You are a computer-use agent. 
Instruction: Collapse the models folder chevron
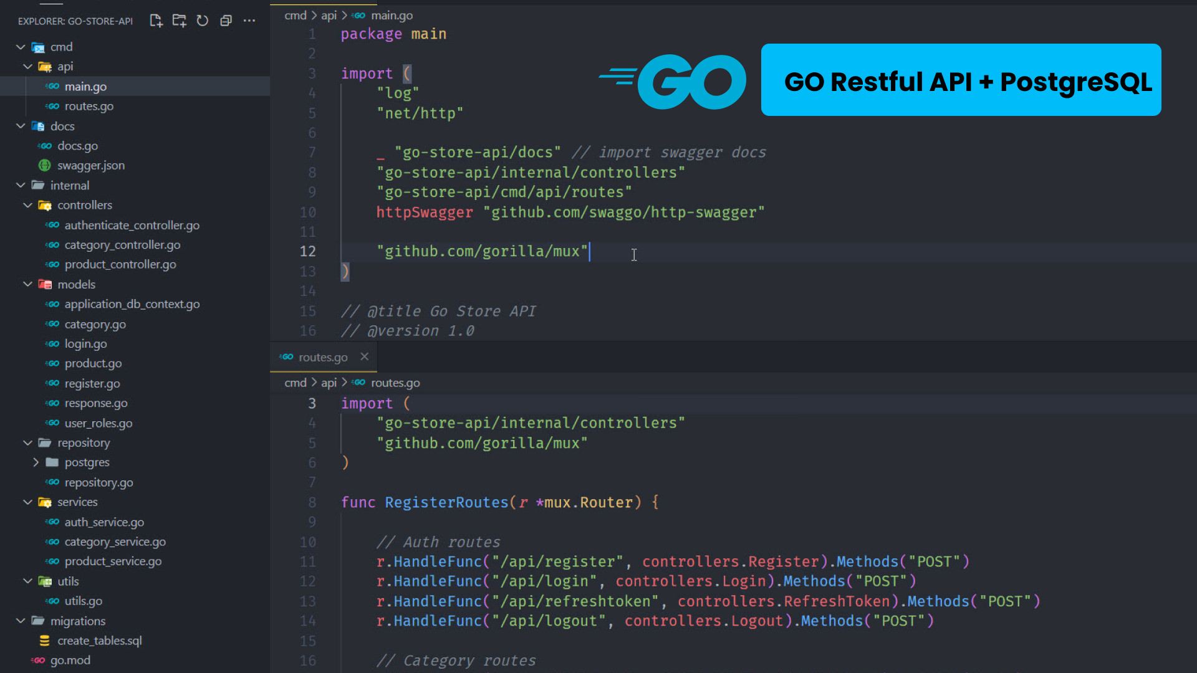click(x=27, y=284)
